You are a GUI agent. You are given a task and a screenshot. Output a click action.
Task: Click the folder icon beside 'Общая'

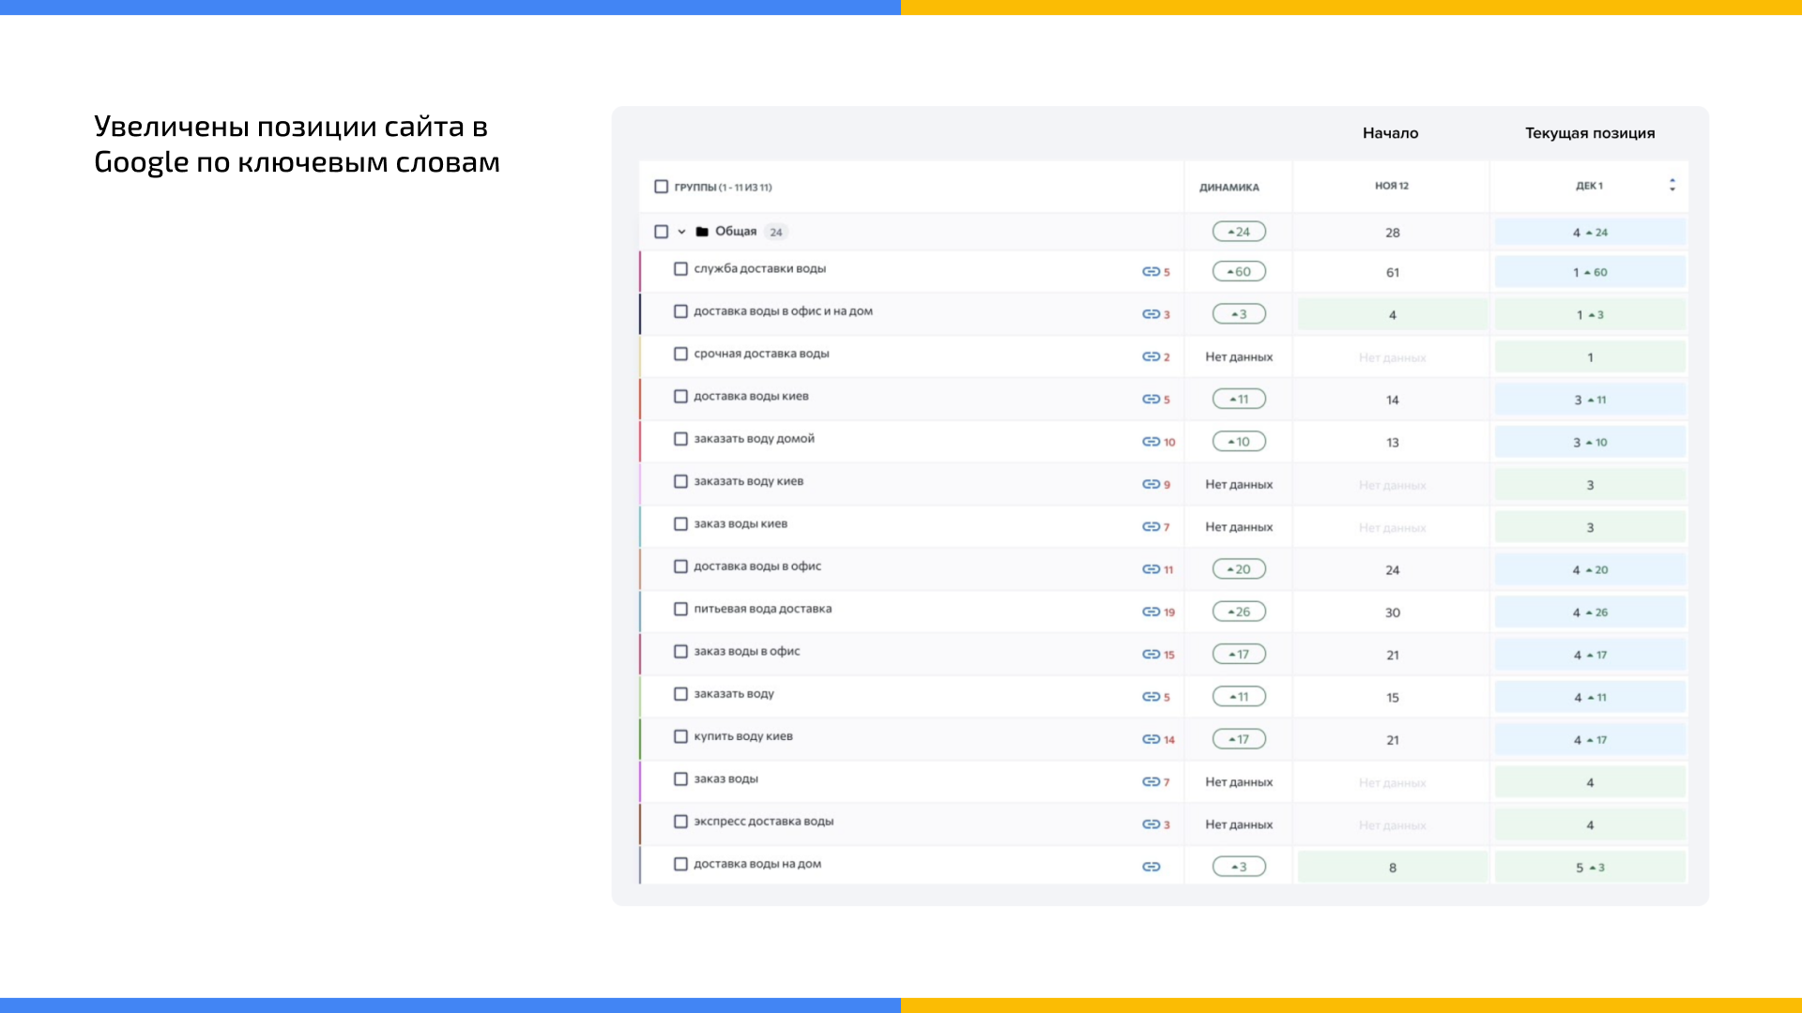coord(702,232)
